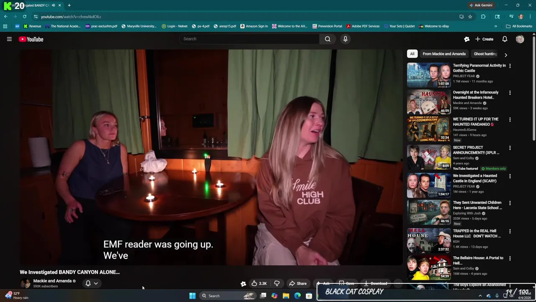The width and height of the screenshot is (536, 302).
Task: Mute the tab audio speaker icon
Action: (x=53, y=5)
